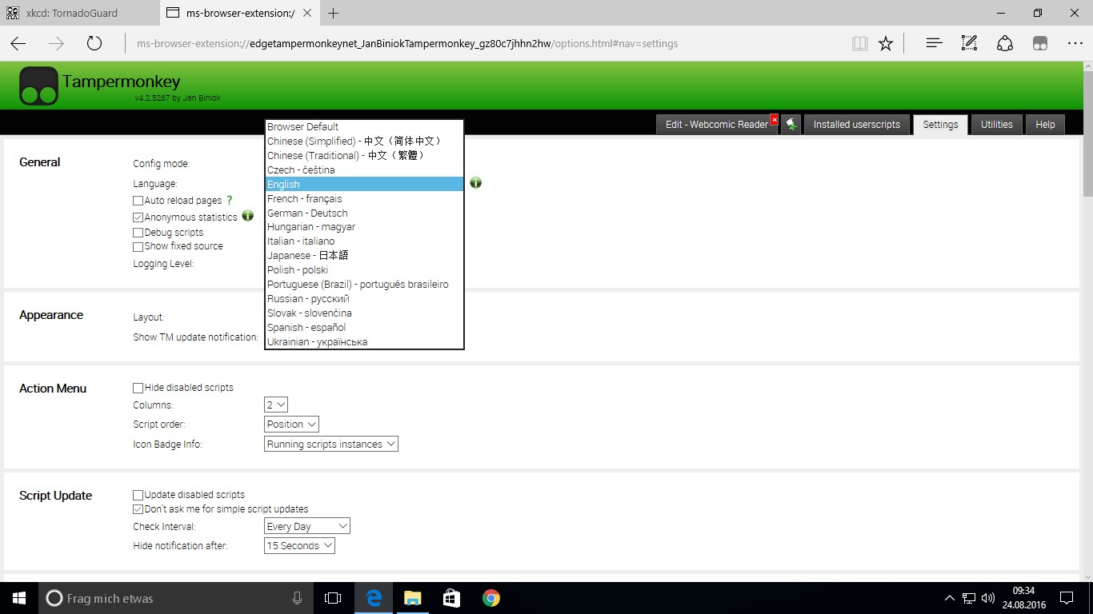1093x614 pixels.
Task: Enable Update disabled scripts
Action: (x=138, y=495)
